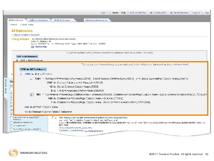Click the 965 in BIOSIS Citation Index count

27,107
